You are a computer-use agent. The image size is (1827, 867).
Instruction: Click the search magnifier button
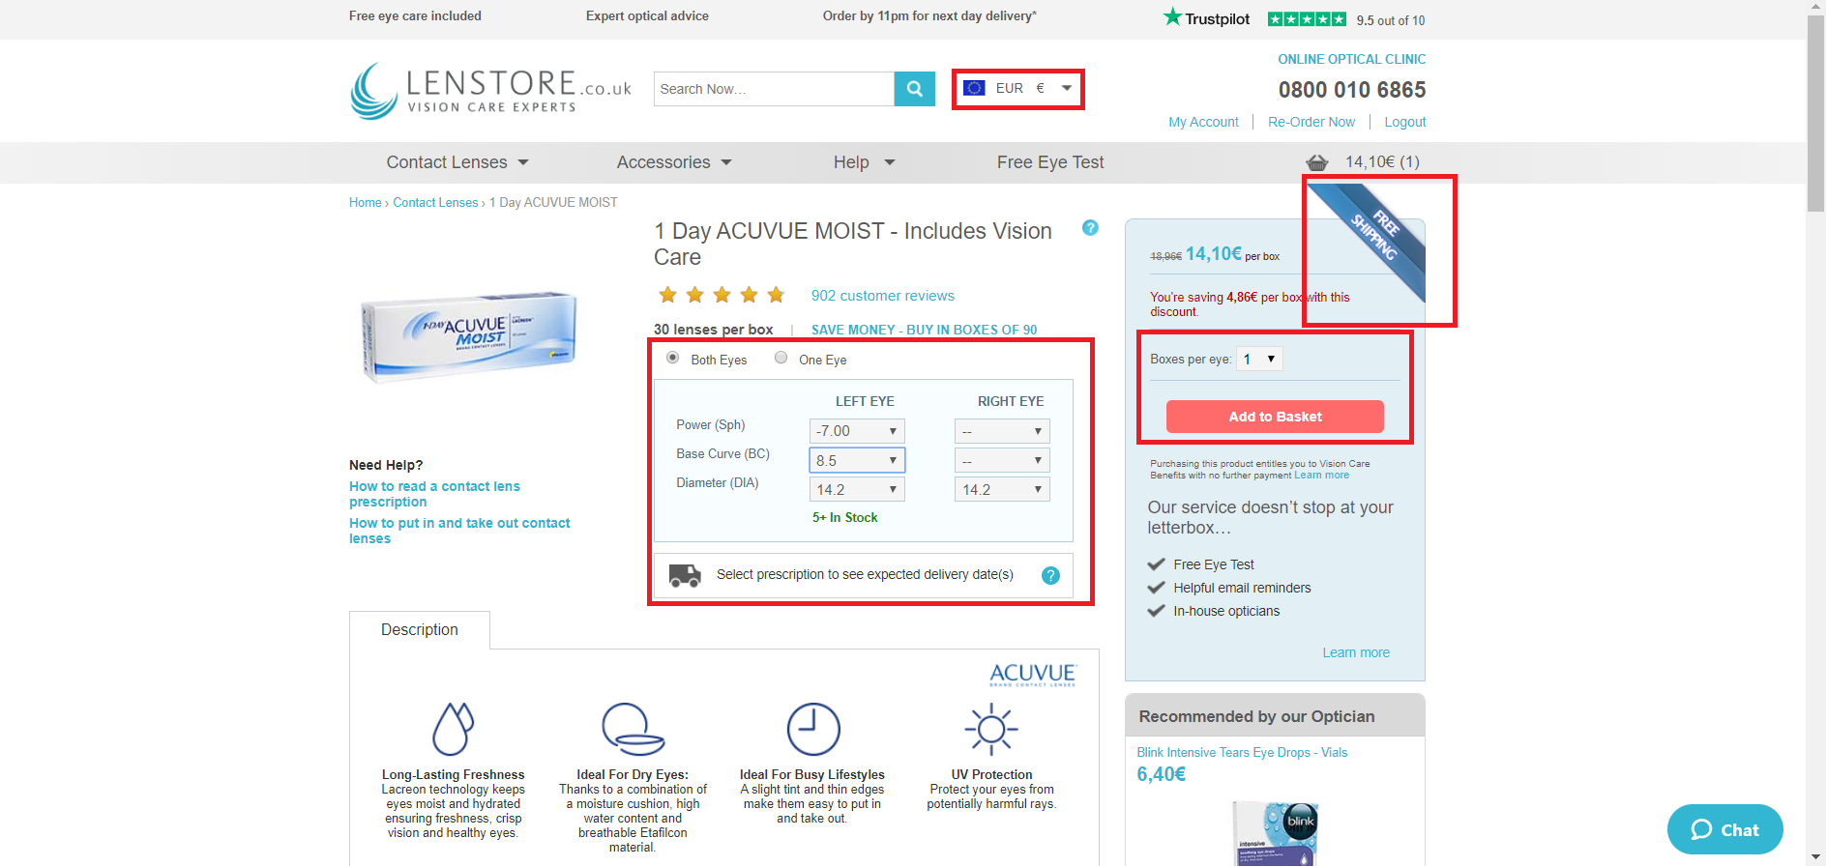[x=914, y=89]
